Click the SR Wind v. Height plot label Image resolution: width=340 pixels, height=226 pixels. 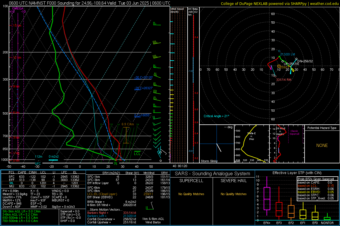pyautogui.click(x=280, y=131)
